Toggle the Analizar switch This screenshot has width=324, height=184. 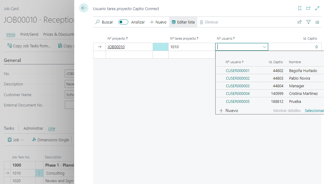[x=123, y=22]
